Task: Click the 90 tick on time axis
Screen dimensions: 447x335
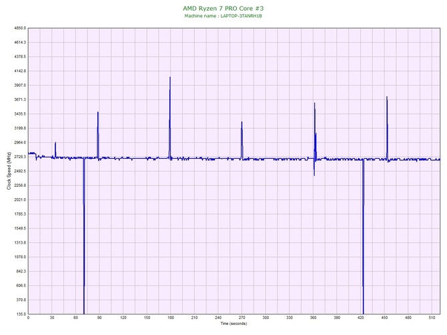Action: 99,318
